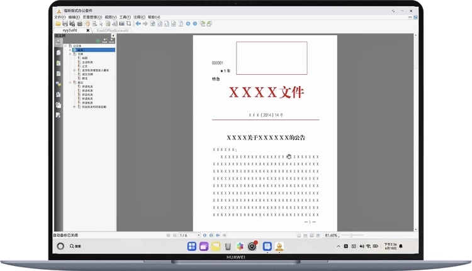Select 发文机关或签发人署名 tree item
Screen dimensions: 472x271
96,70
